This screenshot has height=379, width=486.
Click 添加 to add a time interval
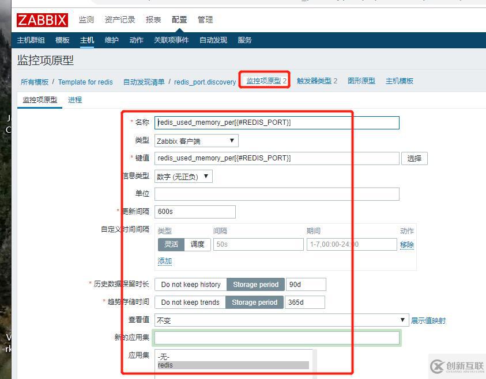(165, 261)
